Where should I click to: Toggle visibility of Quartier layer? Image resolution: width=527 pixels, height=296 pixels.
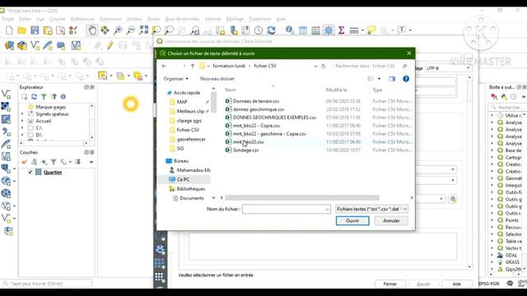(30, 172)
